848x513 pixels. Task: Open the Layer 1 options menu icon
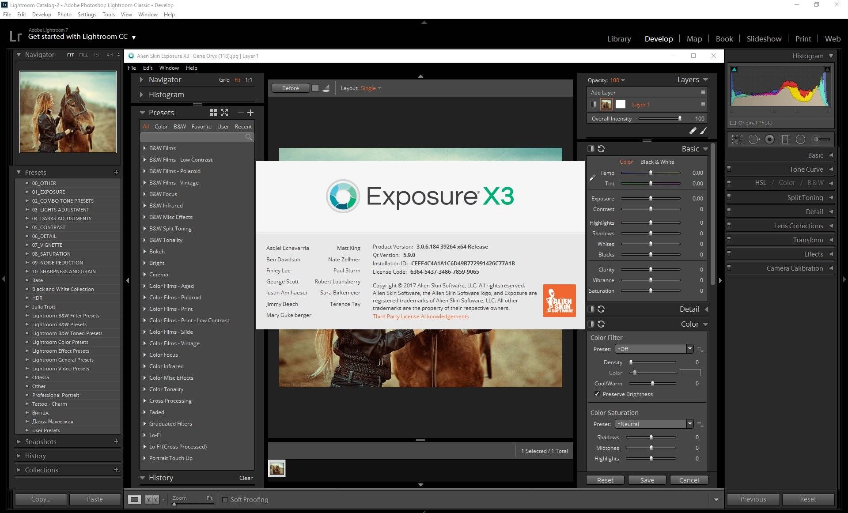tap(703, 104)
